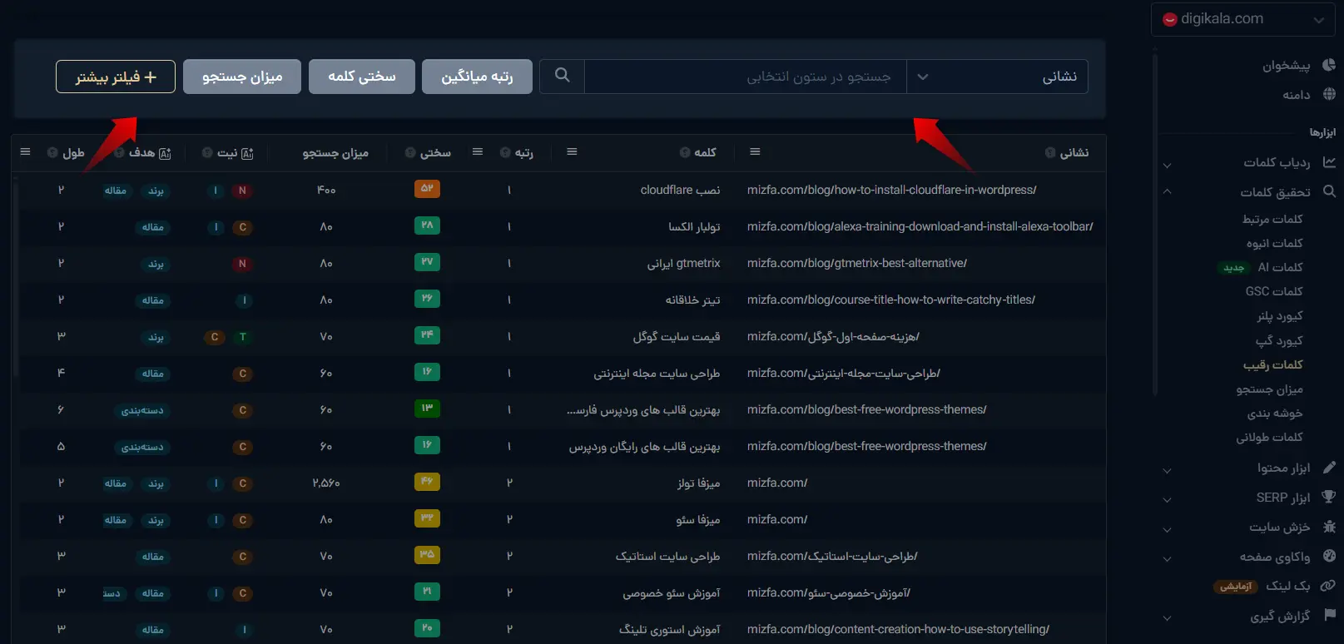Click the بک لینک chain icon
1344x644 pixels.
(1328, 586)
